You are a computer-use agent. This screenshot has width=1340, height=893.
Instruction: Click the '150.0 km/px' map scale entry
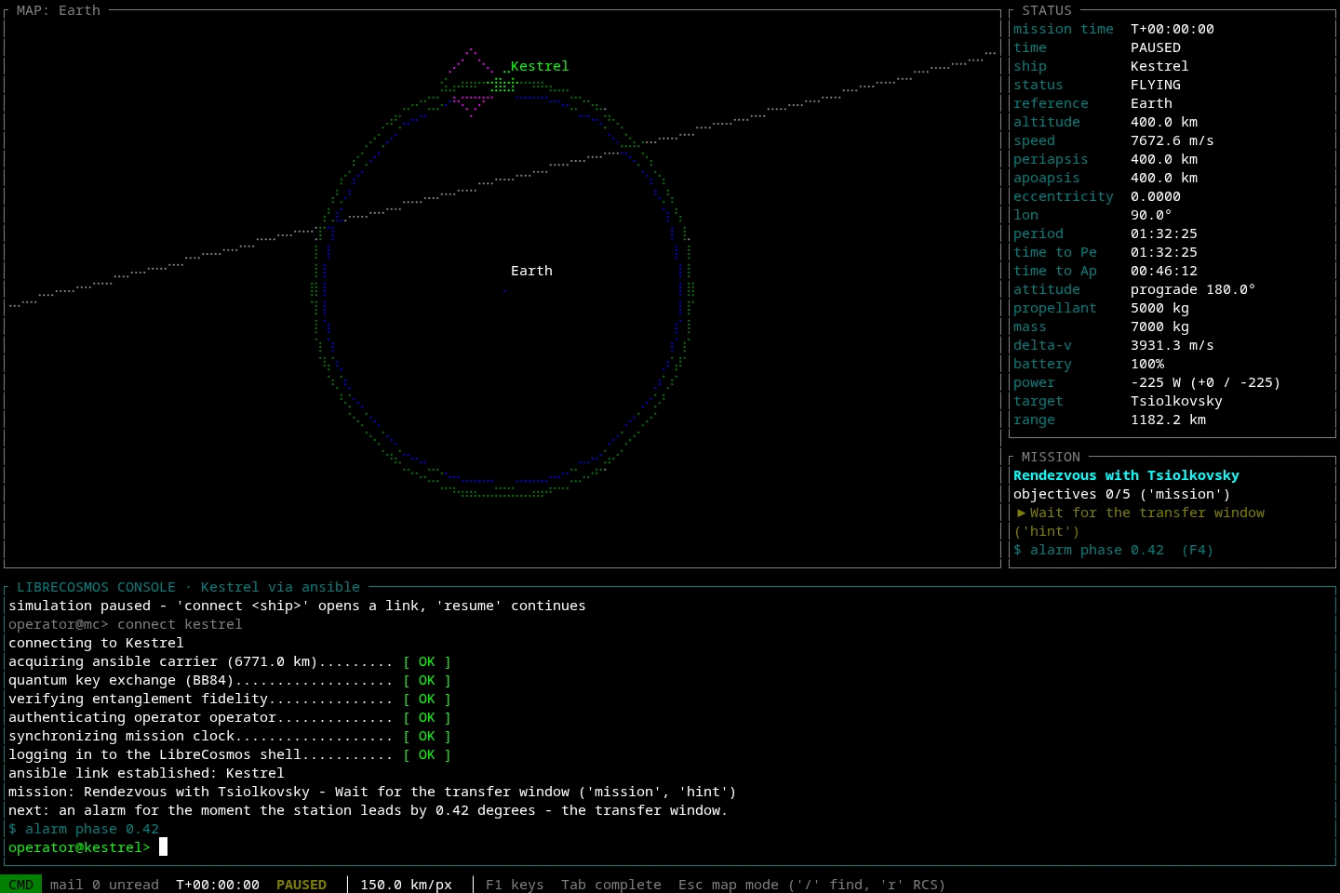pyautogui.click(x=406, y=885)
